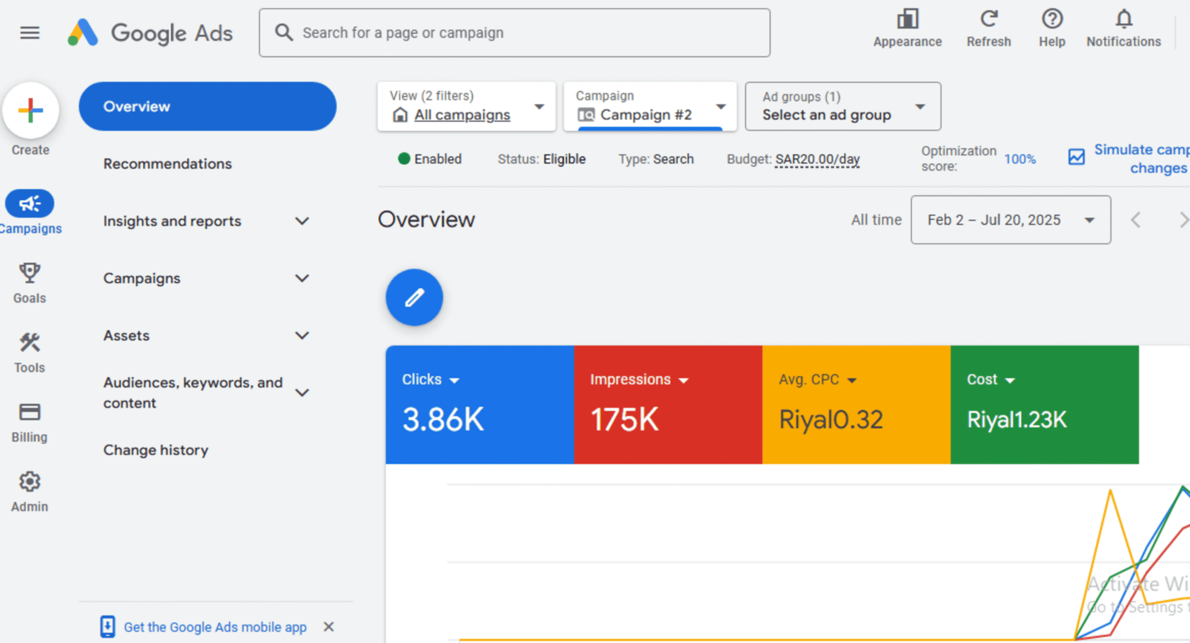Click the green Cost scorecard

click(x=1045, y=405)
